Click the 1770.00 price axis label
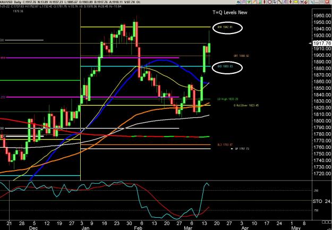The image size is (332, 230). [322, 140]
